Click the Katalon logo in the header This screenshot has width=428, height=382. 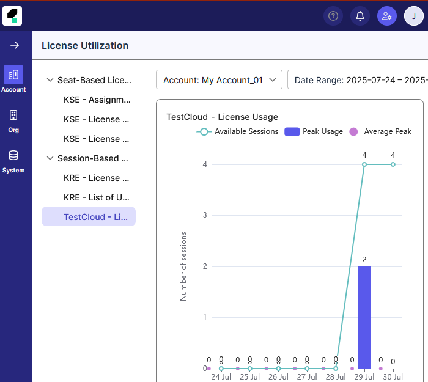[12, 16]
